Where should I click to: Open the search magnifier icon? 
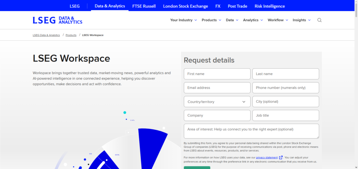320,20
